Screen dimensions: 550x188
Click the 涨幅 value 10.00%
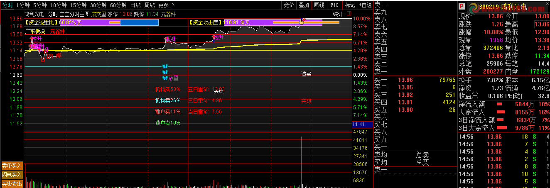click(493, 32)
